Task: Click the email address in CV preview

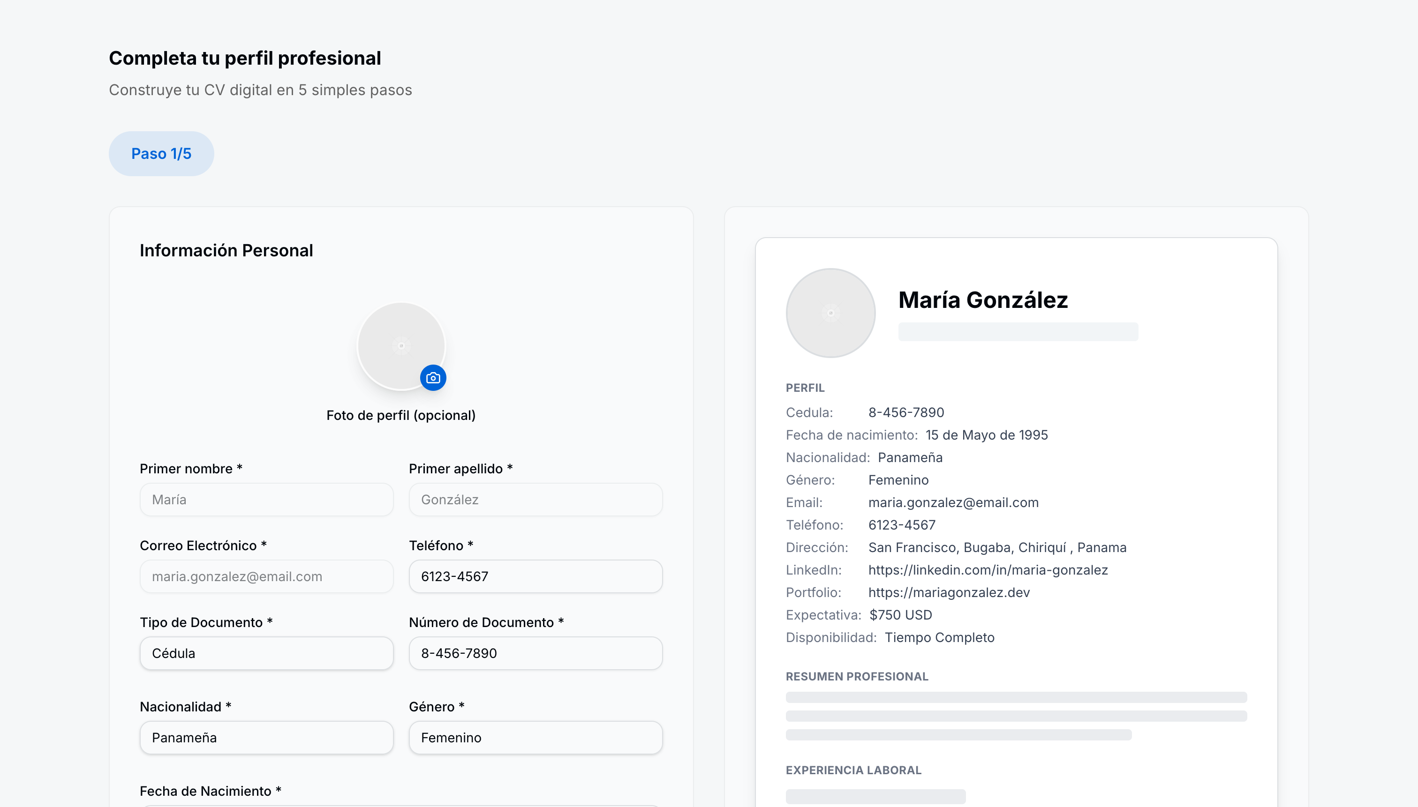Action: [x=953, y=502]
